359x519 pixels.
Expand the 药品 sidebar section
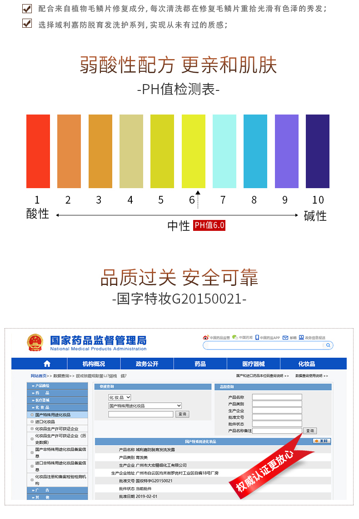57,393
